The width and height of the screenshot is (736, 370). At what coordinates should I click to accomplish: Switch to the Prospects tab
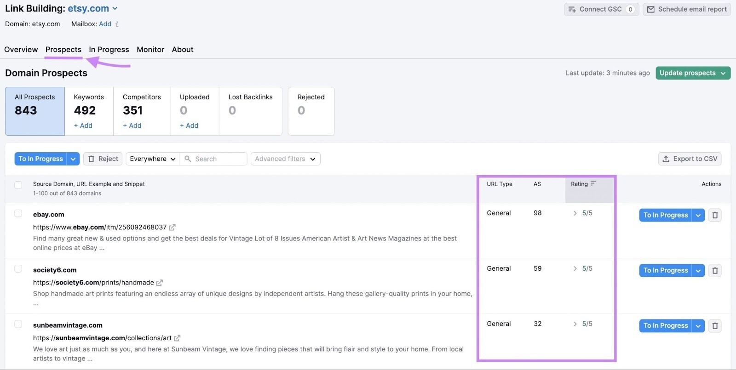point(63,50)
